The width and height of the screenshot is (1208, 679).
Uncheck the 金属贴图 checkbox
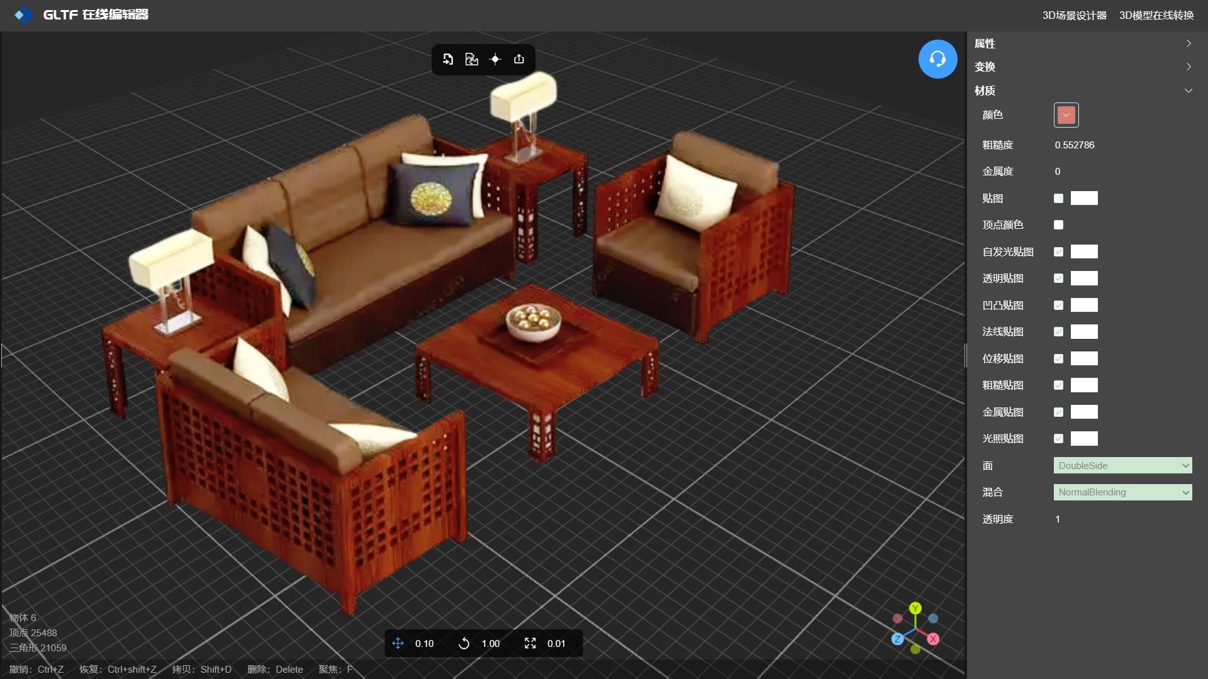[1058, 412]
